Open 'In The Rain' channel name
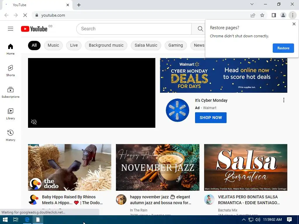 click(x=139, y=210)
